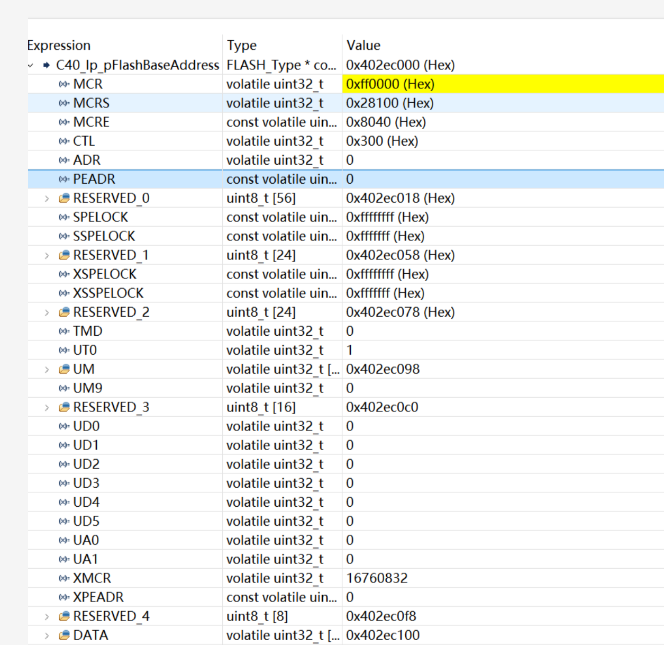Click the variable icon beside XPEADR
Screen dimensions: 664x645
63,597
